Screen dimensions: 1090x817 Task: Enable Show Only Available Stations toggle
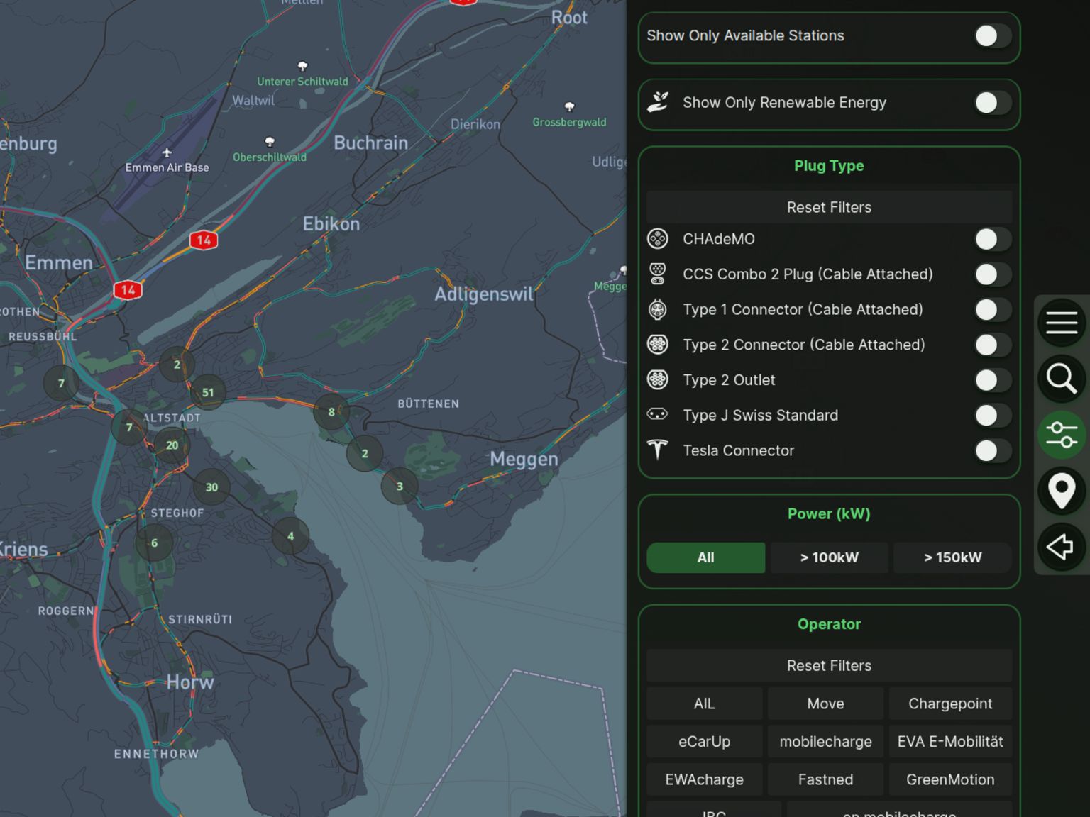point(993,36)
